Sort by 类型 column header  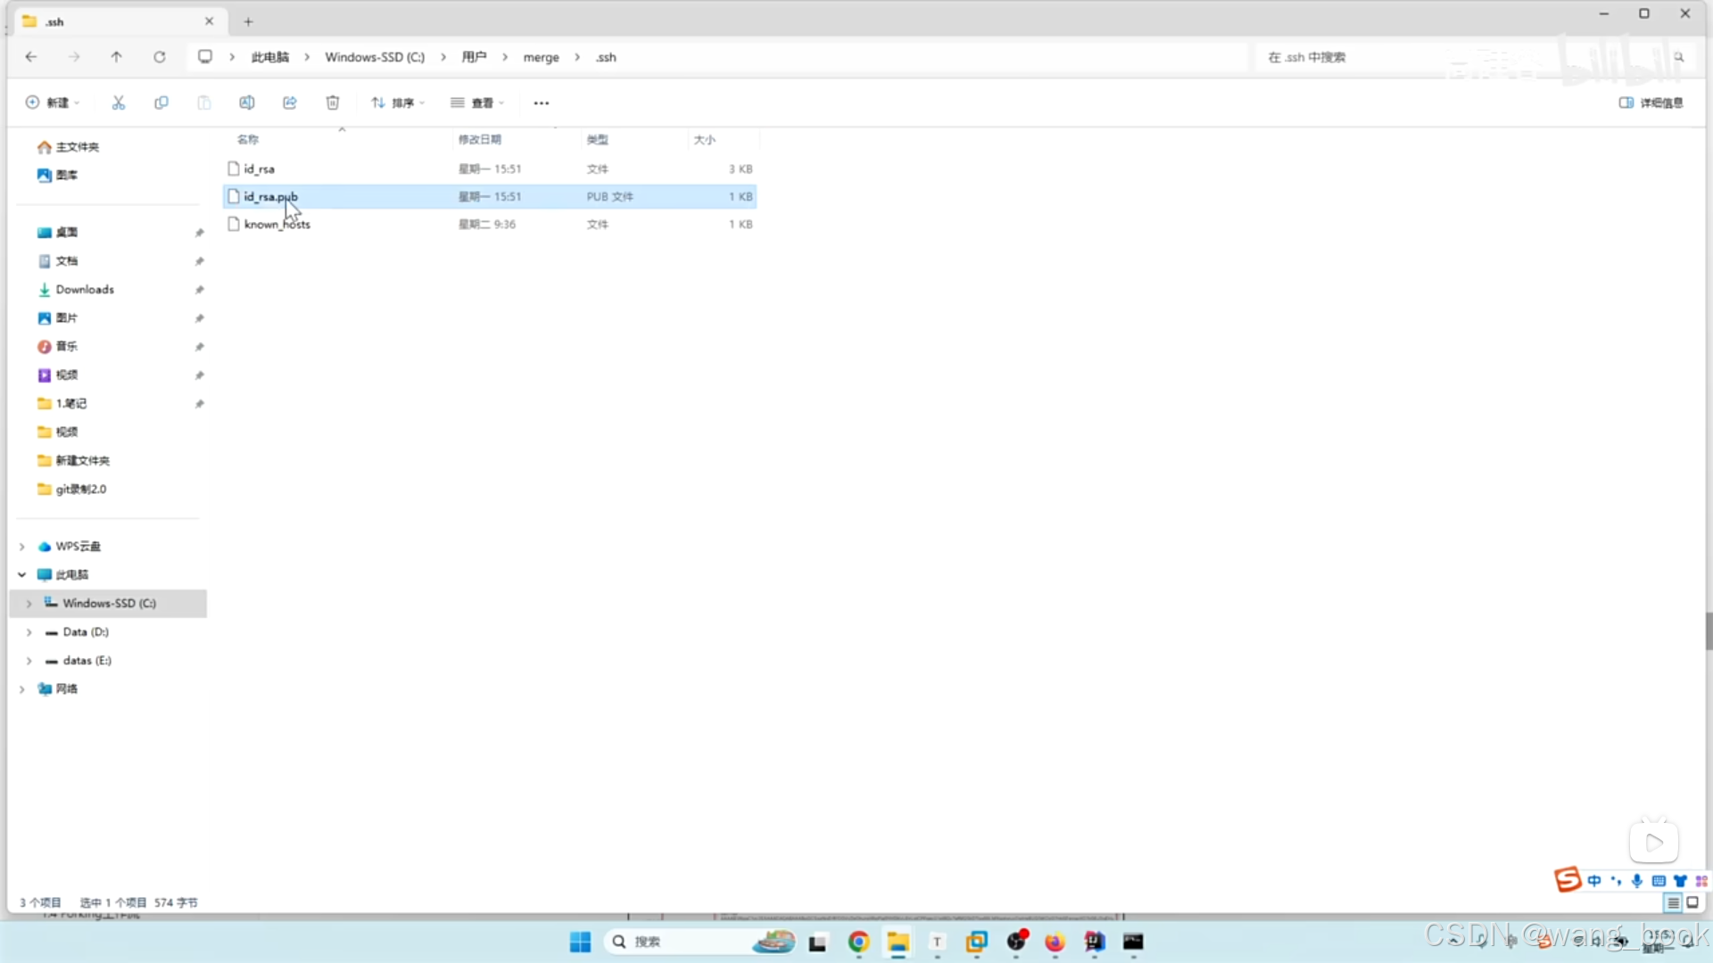(x=597, y=139)
